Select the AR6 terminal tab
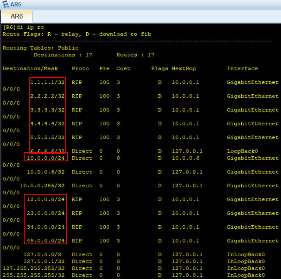 [x=17, y=16]
